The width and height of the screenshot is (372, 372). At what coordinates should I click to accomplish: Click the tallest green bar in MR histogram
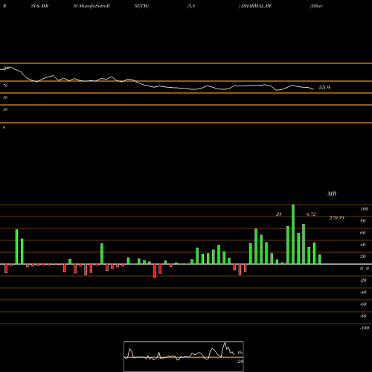click(293, 234)
